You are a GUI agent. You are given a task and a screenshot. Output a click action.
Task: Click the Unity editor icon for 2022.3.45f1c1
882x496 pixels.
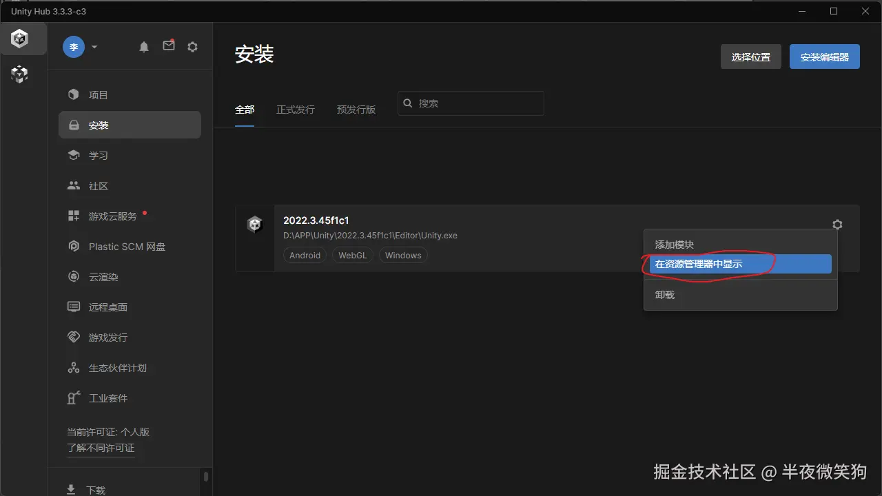click(x=255, y=225)
